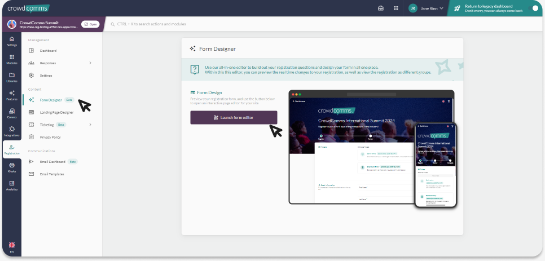The width and height of the screenshot is (545, 261).
Task: Click the search actions and modules field
Action: pos(226,24)
